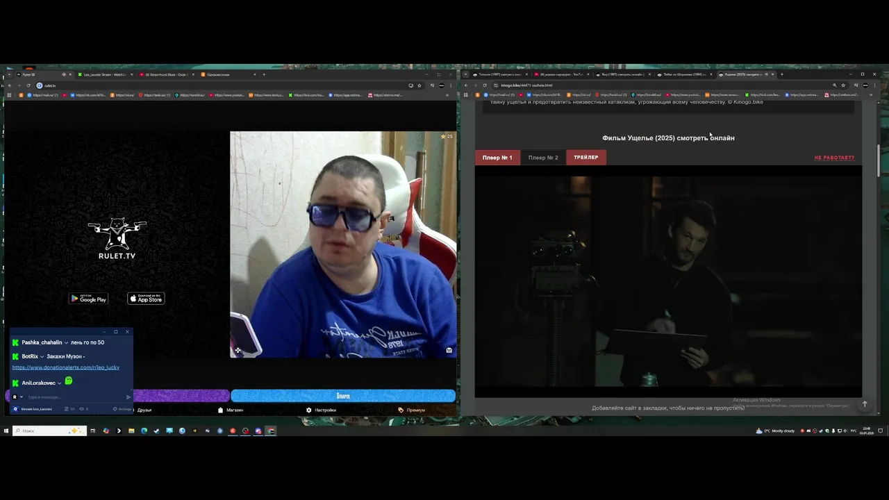Image resolution: width=889 pixels, height=500 pixels.
Task: Switch to Побег из Шоушенка tab
Action: click(683, 74)
